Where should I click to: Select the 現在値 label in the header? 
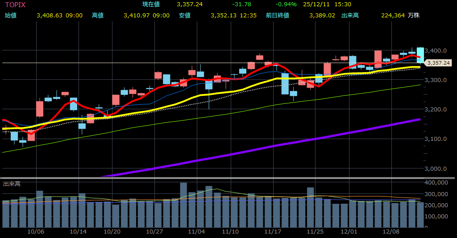pos(151,4)
